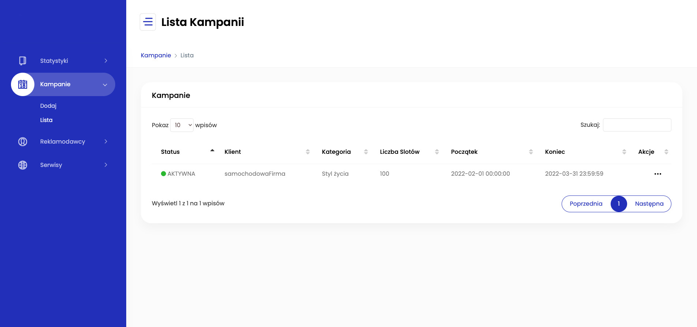Screen dimensions: 697x327
Task: Go to Kampanie breadcrumb link
Action: [156, 55]
